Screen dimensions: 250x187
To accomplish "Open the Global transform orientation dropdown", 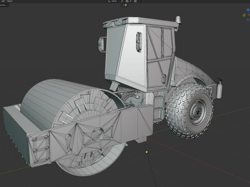I will pos(114,1).
